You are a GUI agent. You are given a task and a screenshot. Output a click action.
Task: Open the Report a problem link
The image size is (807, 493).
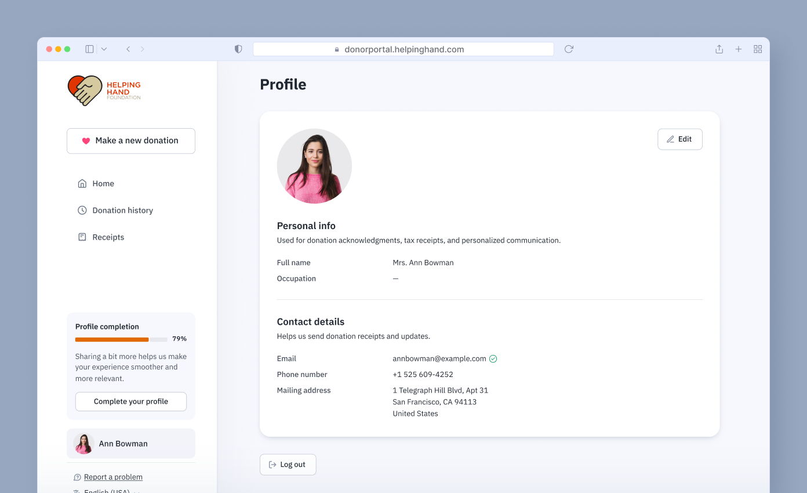click(113, 476)
